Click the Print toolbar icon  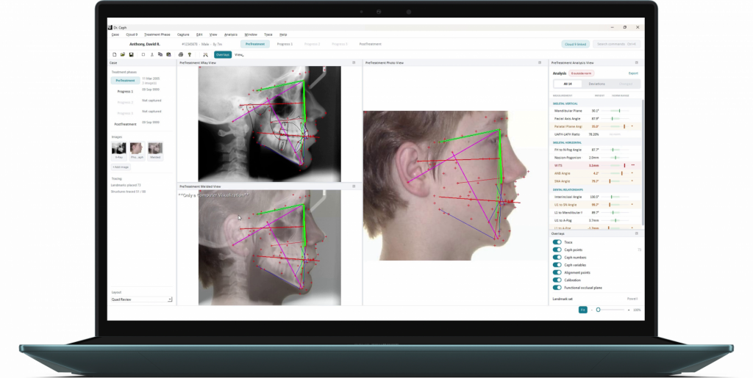pyautogui.click(x=181, y=54)
